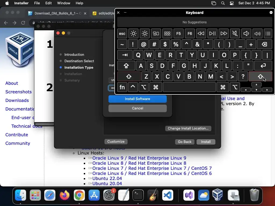Launch Firefox from the Dock

click(x=64, y=195)
